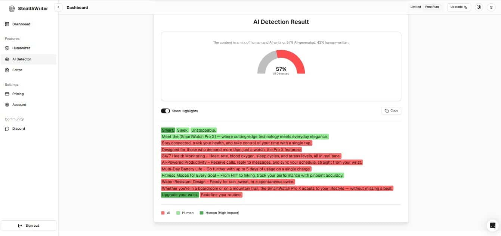
Task: Open Account settings
Action: click(19, 104)
